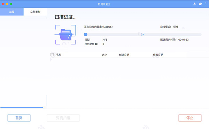Maximize the window with green button
The image size is (209, 129).
click(11, 4)
